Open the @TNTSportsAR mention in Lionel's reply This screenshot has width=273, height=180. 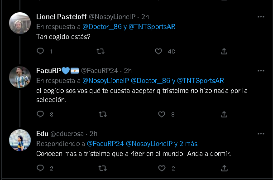[152, 27]
